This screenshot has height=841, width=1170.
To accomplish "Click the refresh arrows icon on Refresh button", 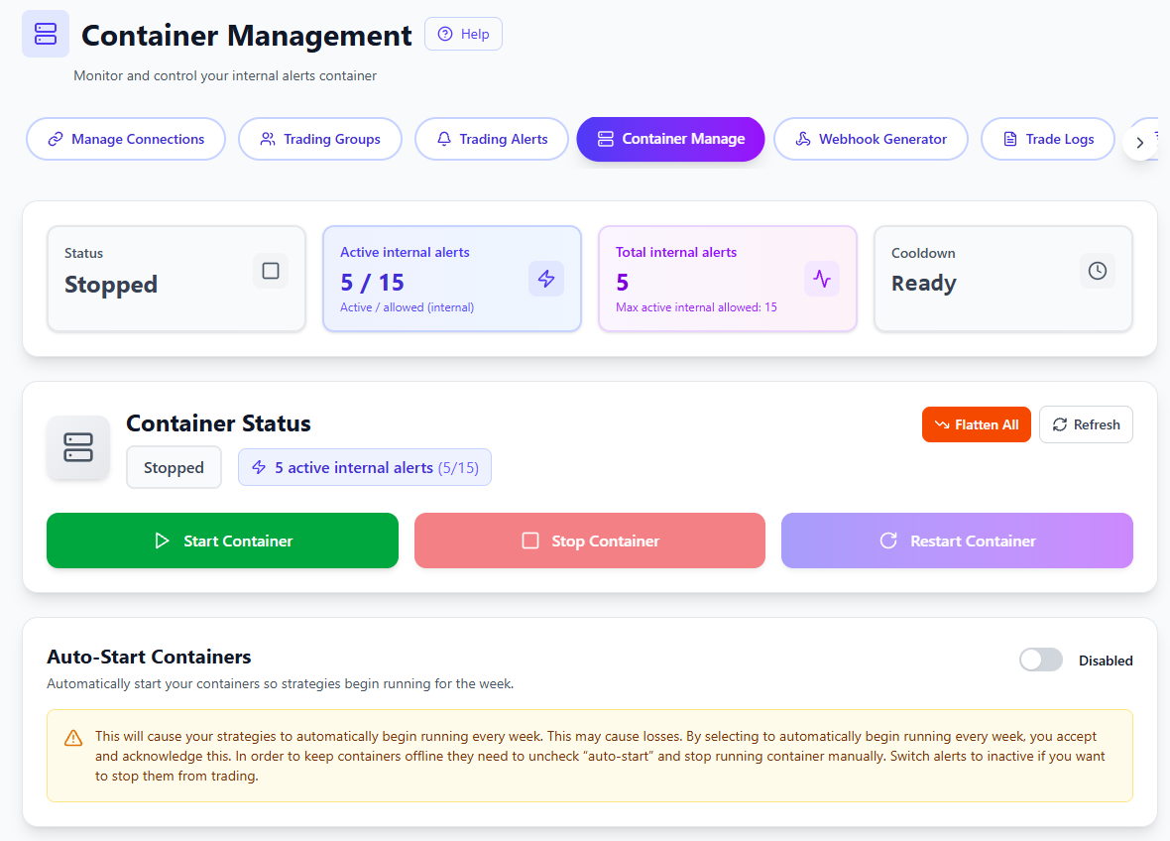I will pos(1060,424).
